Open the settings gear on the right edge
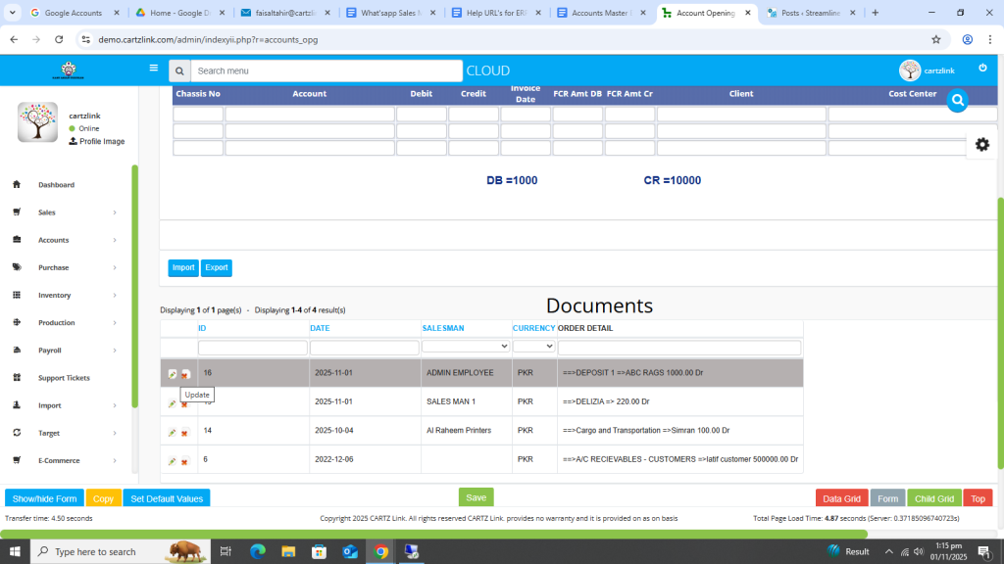The width and height of the screenshot is (1004, 564). [981, 144]
